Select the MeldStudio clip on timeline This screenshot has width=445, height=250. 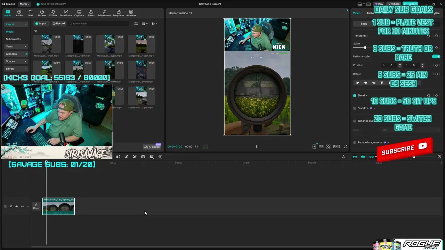click(58, 206)
